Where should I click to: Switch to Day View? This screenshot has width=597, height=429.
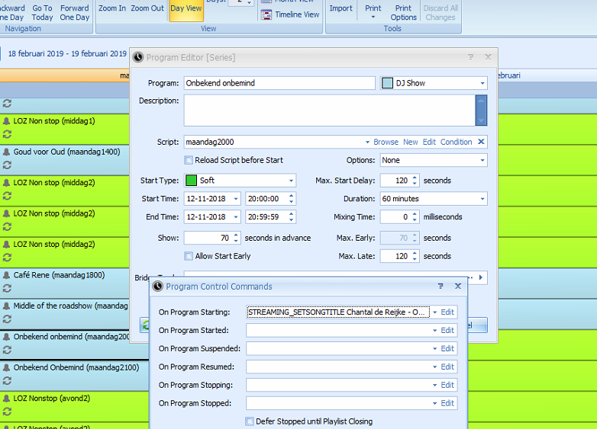tap(186, 9)
